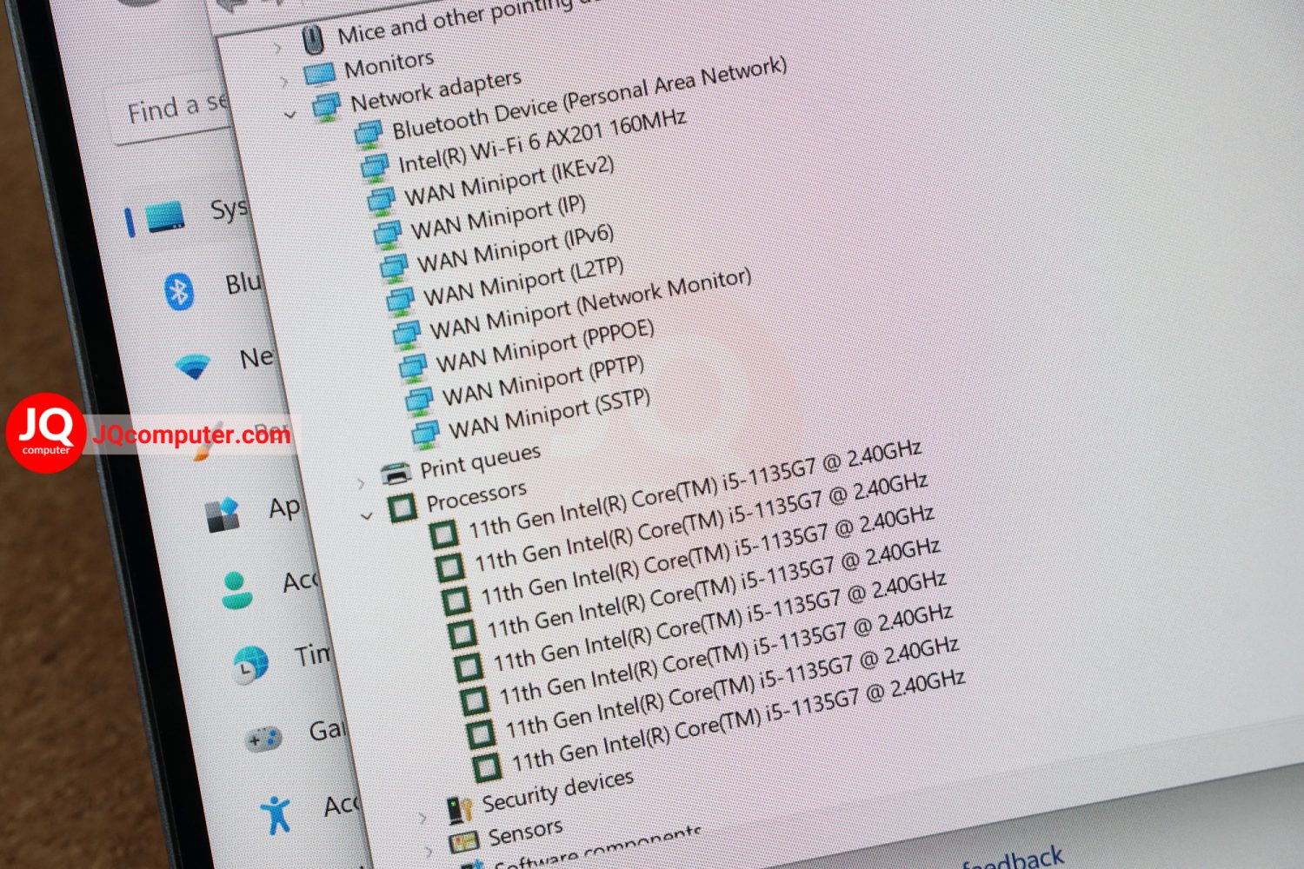Collapse the Processors tree node
The width and height of the screenshot is (1304, 869).
367,516
